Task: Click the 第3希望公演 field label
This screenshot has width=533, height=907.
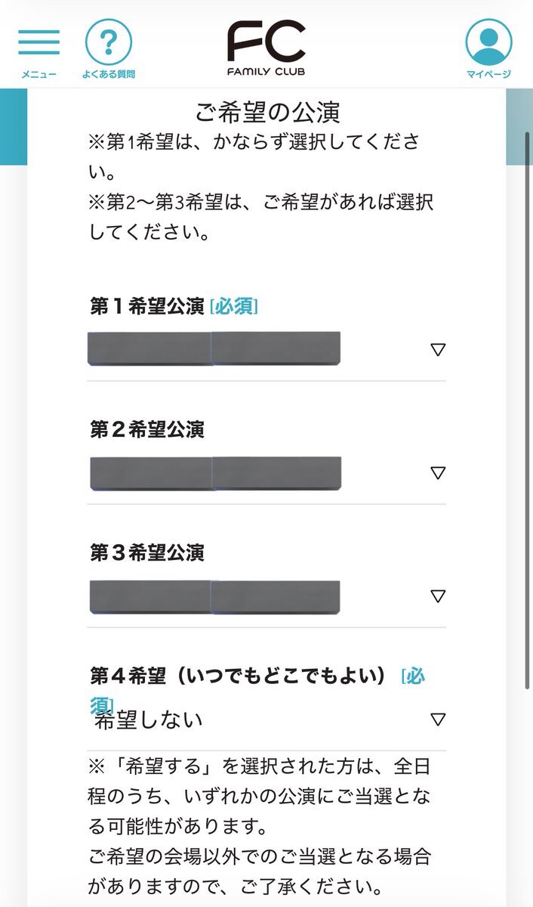Action: click(x=147, y=553)
